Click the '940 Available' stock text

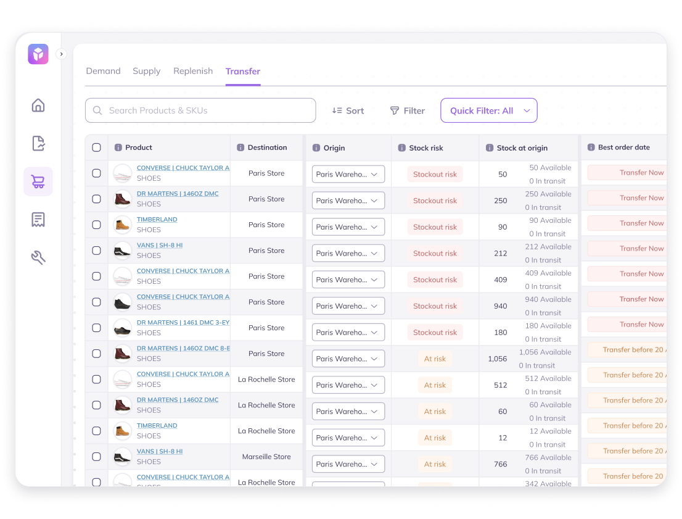548,299
